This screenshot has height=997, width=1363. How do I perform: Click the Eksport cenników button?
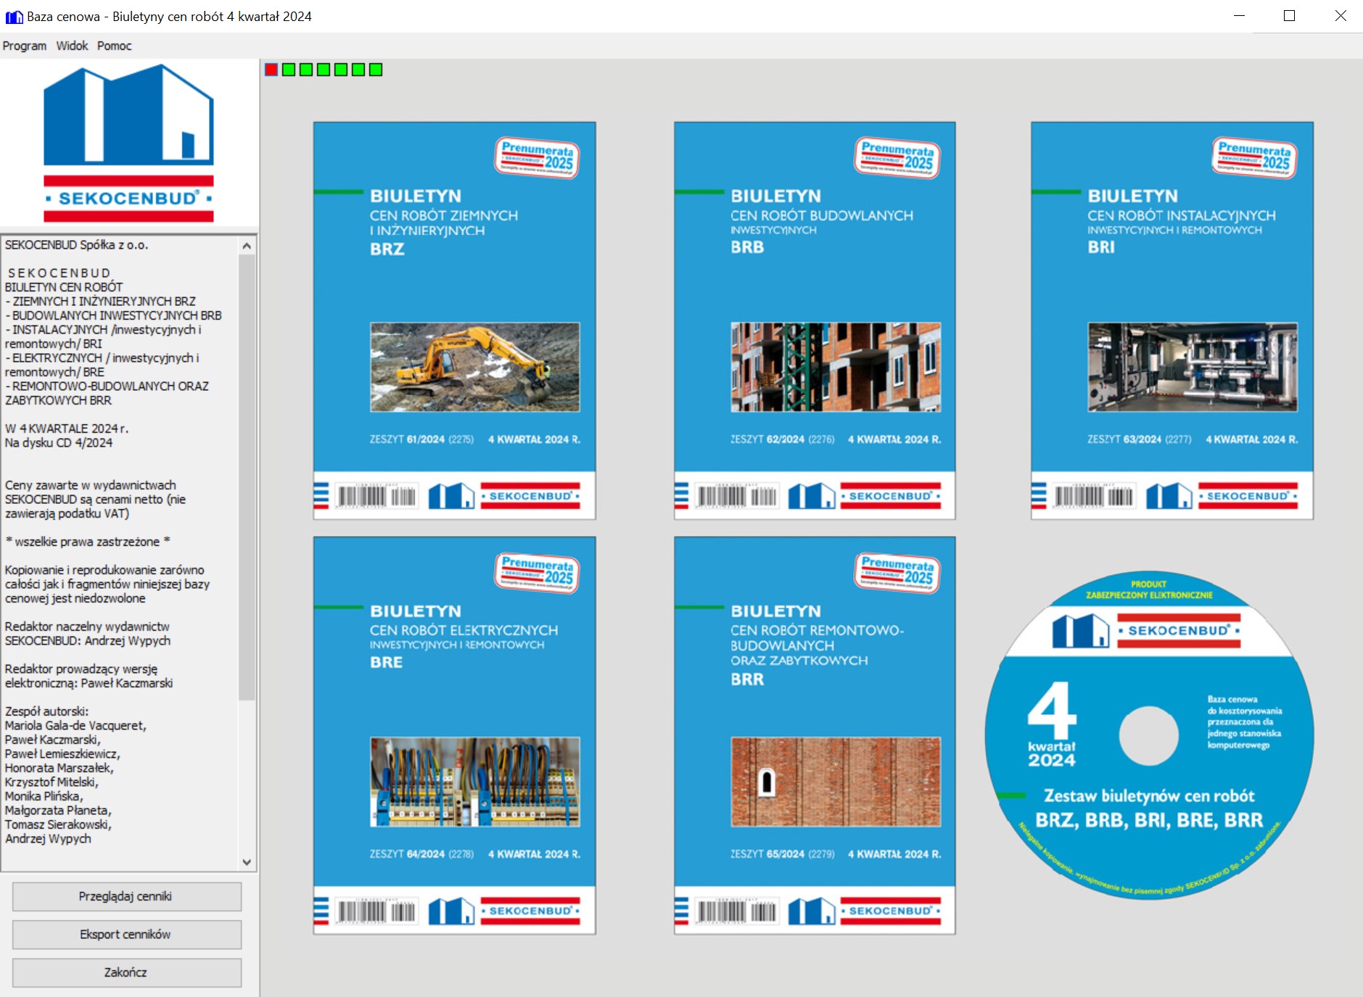pyautogui.click(x=127, y=935)
